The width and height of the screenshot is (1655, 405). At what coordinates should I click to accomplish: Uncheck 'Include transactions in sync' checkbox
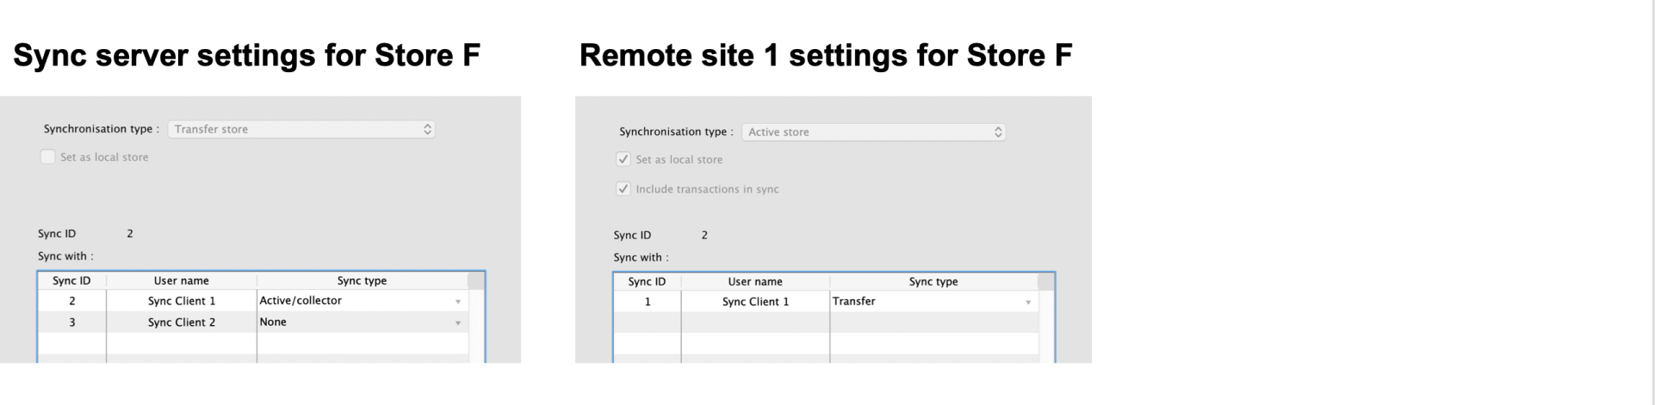623,189
